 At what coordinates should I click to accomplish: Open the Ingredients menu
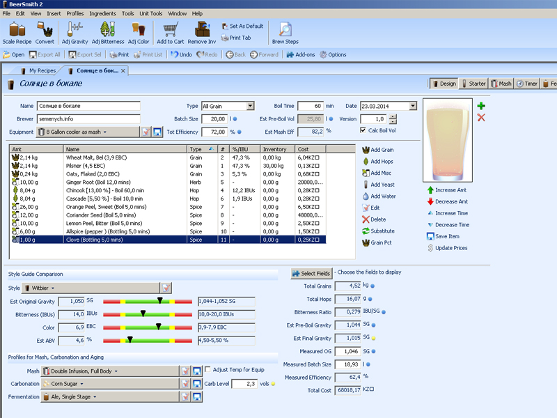pyautogui.click(x=102, y=13)
